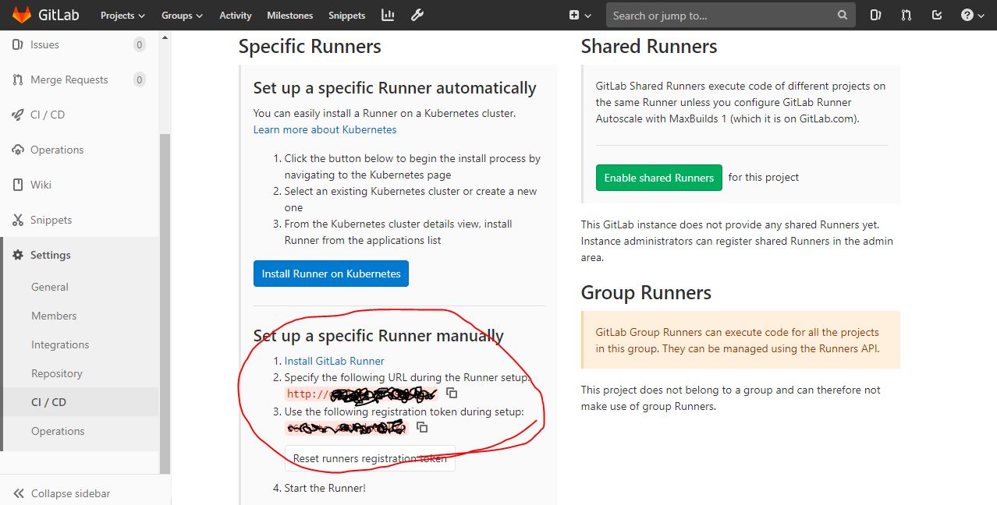Screen dimensions: 997x505
Task: Open Integrations settings
Action: click(x=60, y=344)
